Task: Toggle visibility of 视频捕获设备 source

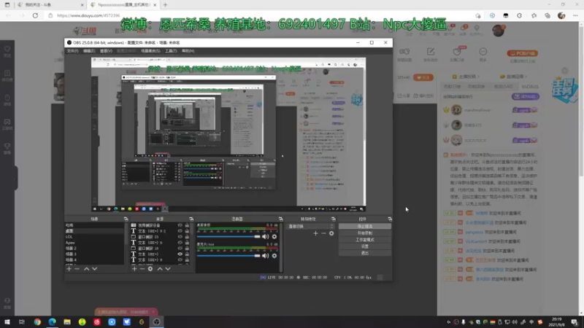Action: [x=180, y=225]
